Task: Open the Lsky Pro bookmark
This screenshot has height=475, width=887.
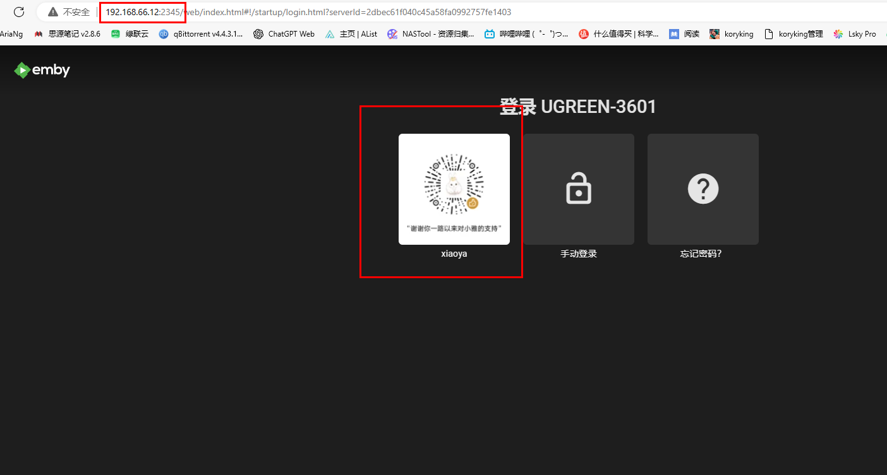Action: pos(855,34)
